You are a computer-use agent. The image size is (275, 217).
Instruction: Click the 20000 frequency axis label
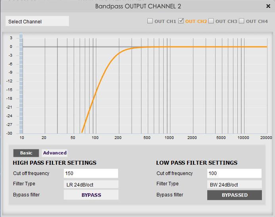tap(266, 137)
